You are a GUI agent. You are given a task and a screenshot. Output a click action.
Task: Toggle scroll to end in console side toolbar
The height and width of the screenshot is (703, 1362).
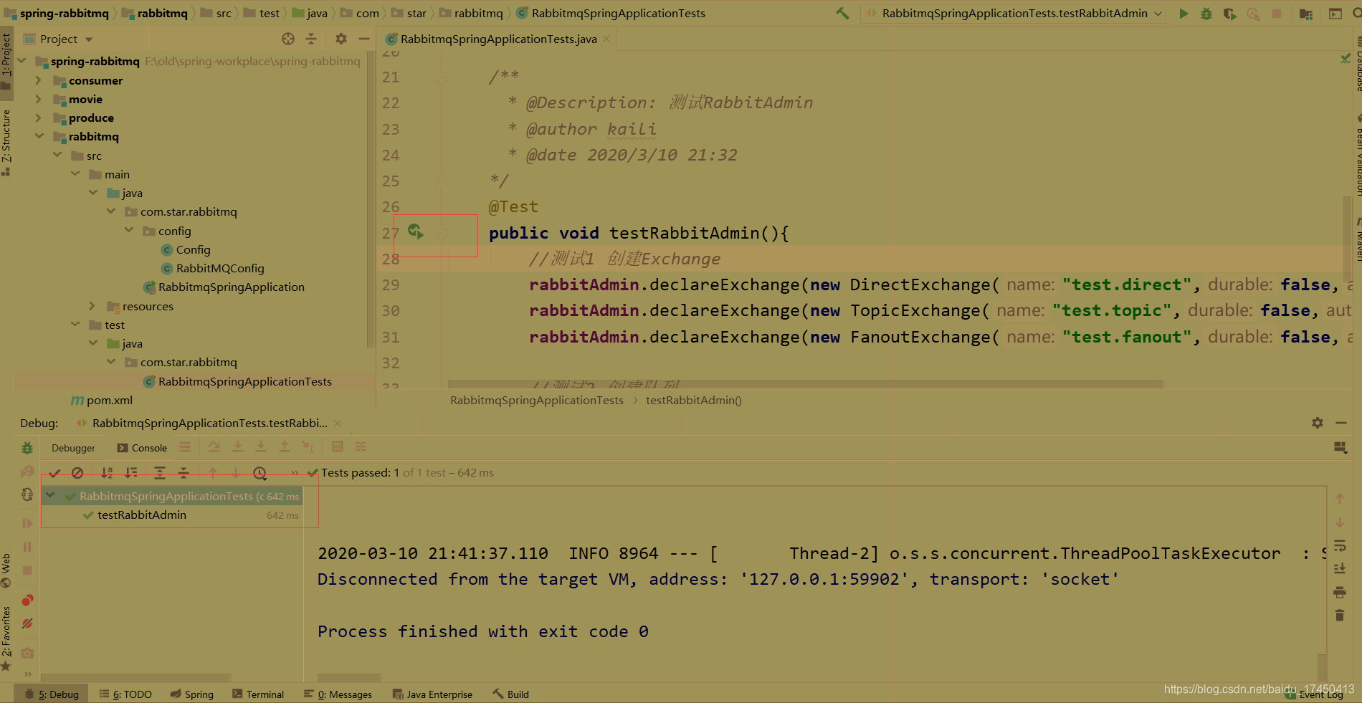pos(1339,568)
